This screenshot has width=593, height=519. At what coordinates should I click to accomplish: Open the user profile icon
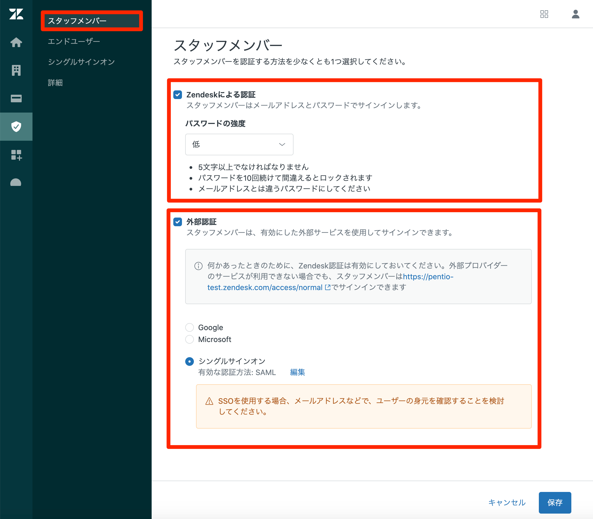coord(576,14)
